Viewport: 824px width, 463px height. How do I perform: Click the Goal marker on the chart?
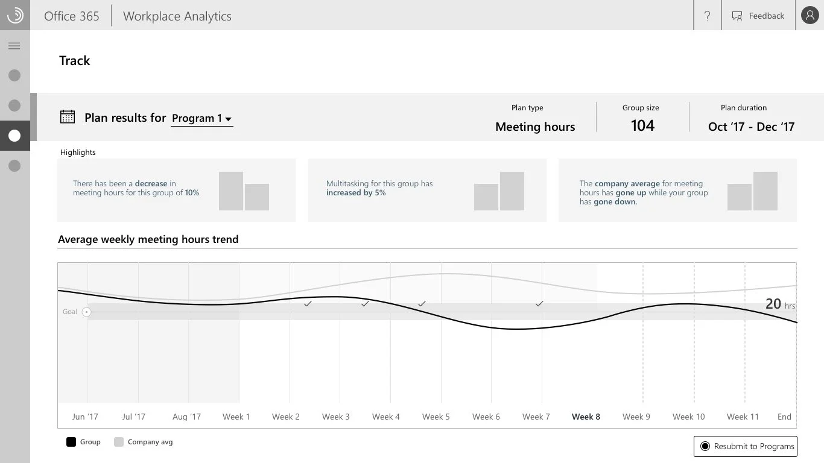[86, 312]
